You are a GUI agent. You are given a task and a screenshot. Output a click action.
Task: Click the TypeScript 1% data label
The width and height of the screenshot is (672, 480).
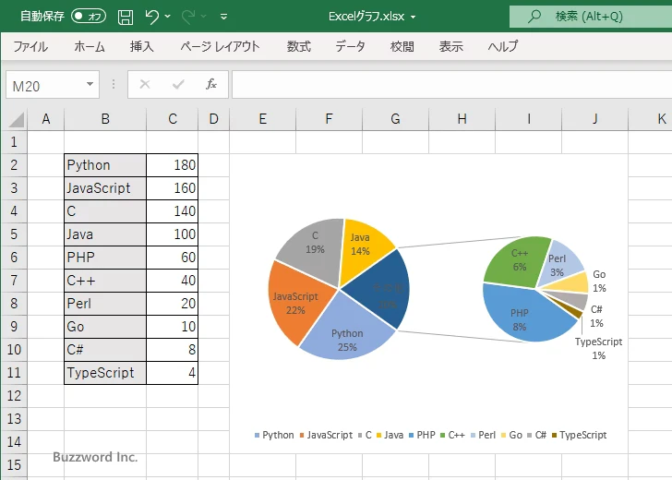599,348
